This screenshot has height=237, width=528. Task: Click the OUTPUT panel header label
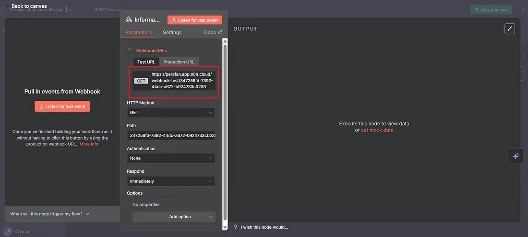coord(245,29)
